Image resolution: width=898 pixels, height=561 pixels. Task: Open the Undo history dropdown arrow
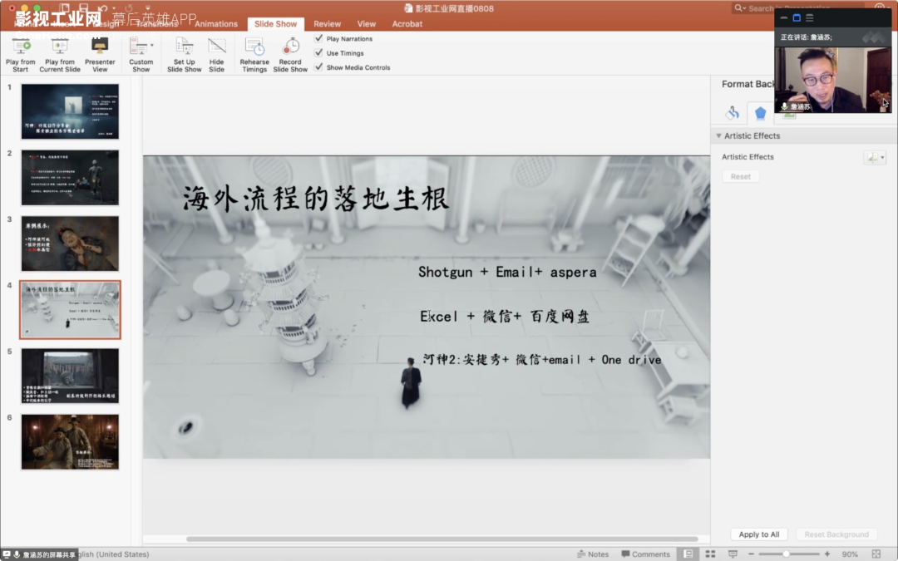click(x=114, y=8)
